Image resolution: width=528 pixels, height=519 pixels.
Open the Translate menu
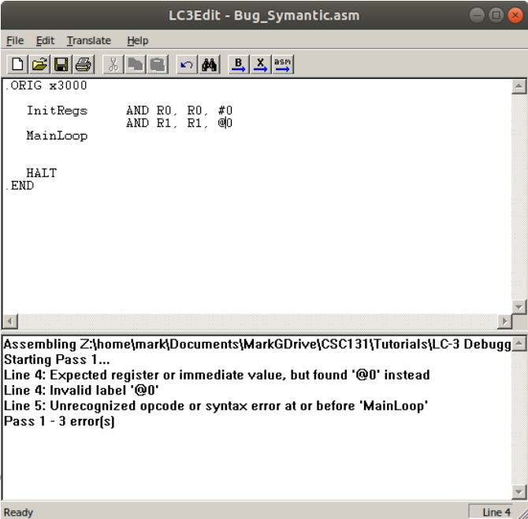(89, 41)
